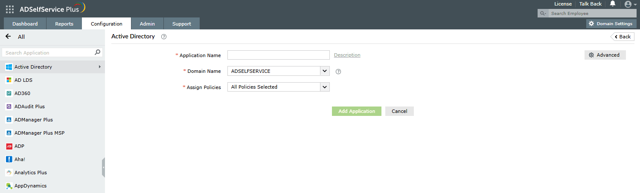Image resolution: width=640 pixels, height=193 pixels.
Task: Open the user account avatar menu
Action: tap(628, 4)
